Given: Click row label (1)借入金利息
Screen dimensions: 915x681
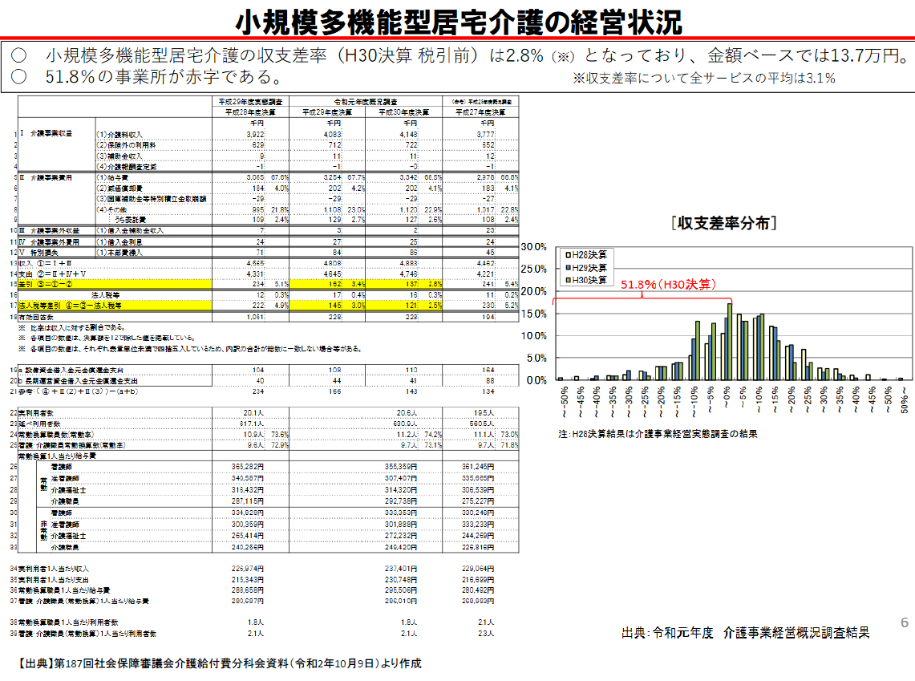Looking at the screenshot, I should click(x=119, y=241).
